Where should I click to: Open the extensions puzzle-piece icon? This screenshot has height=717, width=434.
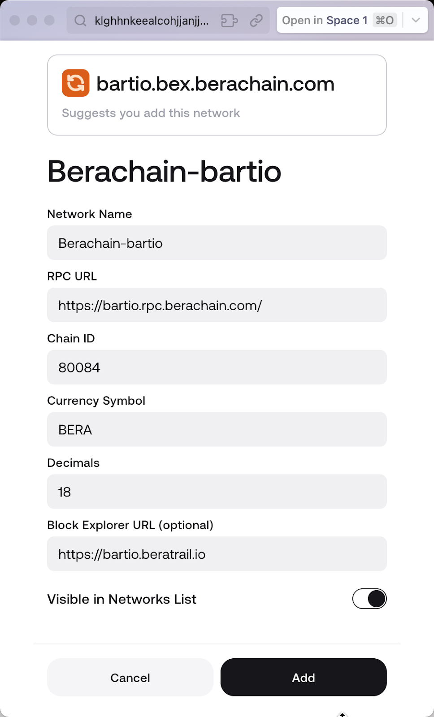pos(230,21)
